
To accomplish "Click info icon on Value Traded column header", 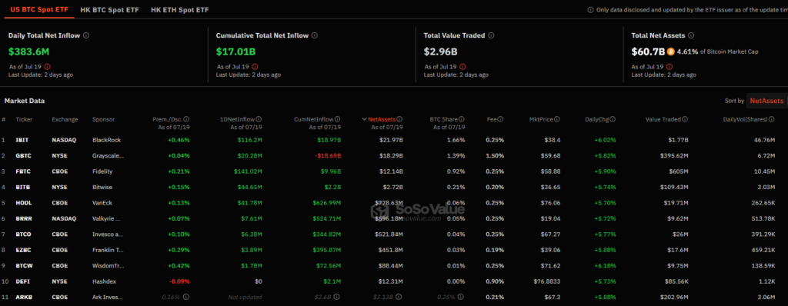I will [x=685, y=120].
